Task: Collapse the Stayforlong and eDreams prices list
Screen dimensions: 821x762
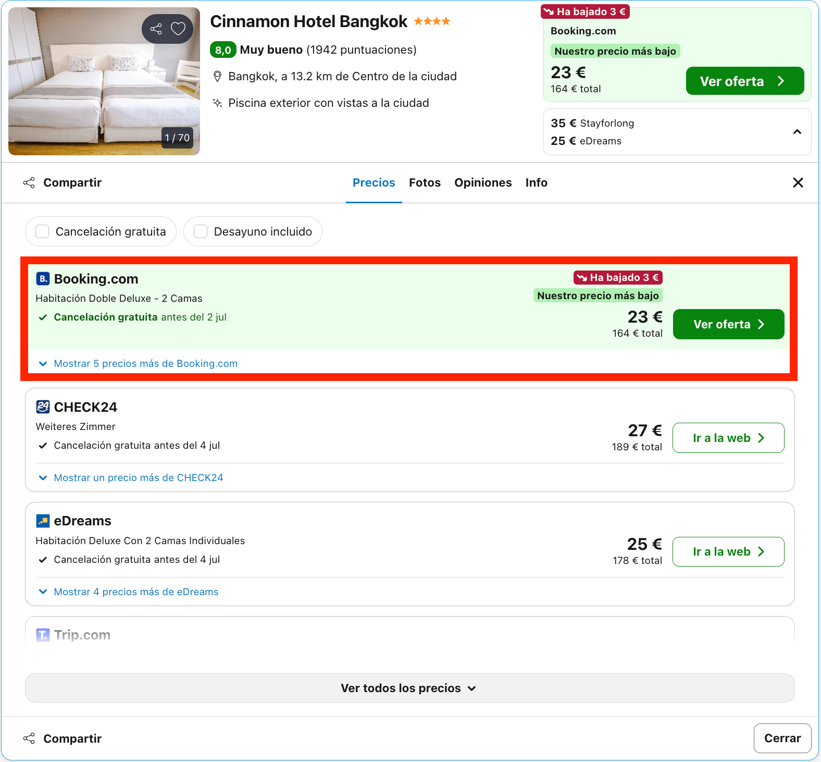Action: click(797, 132)
